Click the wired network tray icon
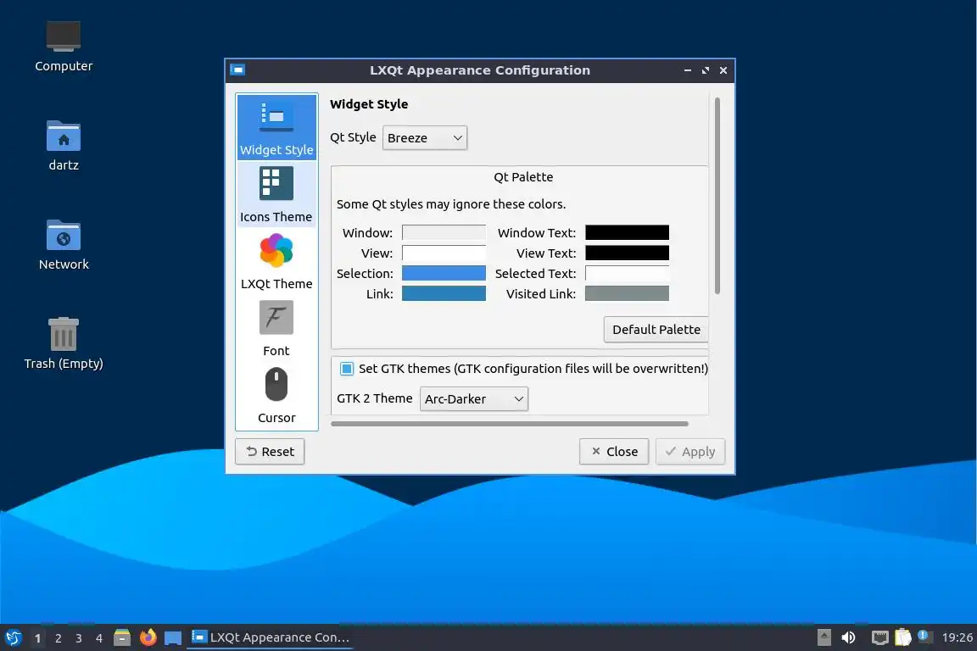This screenshot has width=977, height=651. (879, 637)
